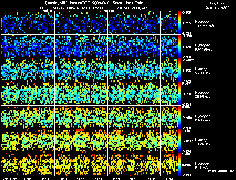This screenshot has height=180, width=236.
Task: Open the 13-24 keV panel at 10:51
Action: pyautogui.click(x=63, y=141)
